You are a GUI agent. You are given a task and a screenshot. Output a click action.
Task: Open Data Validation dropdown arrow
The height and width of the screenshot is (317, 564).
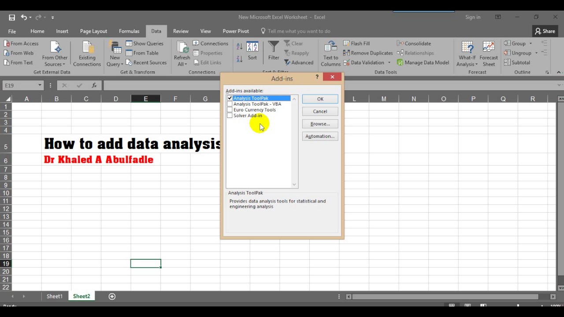389,63
